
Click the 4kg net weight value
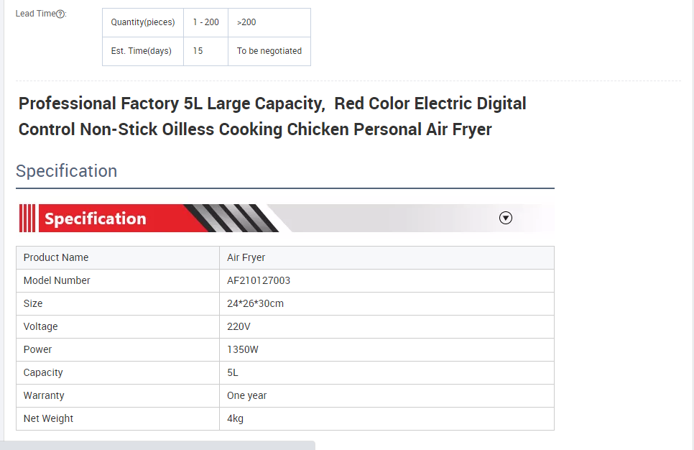point(235,418)
